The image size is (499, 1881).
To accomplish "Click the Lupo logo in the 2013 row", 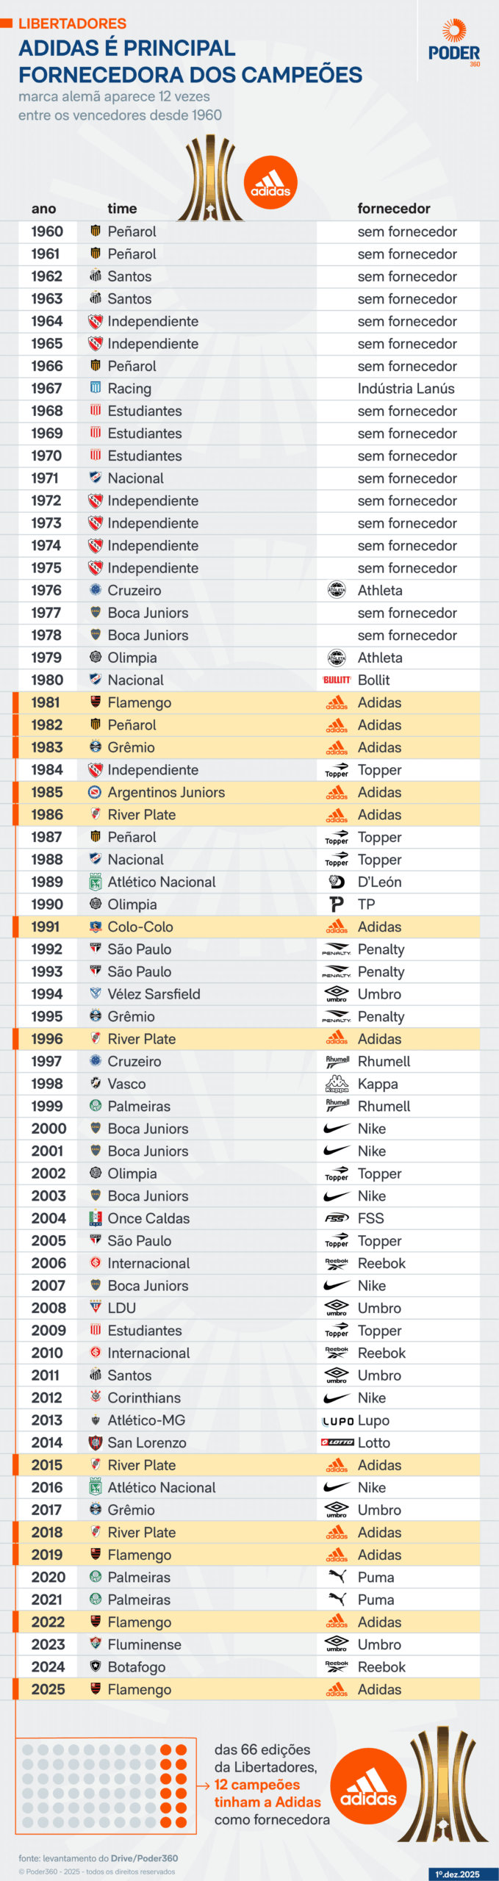I will (338, 1420).
